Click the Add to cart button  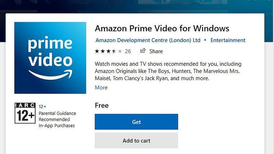pyautogui.click(x=136, y=140)
